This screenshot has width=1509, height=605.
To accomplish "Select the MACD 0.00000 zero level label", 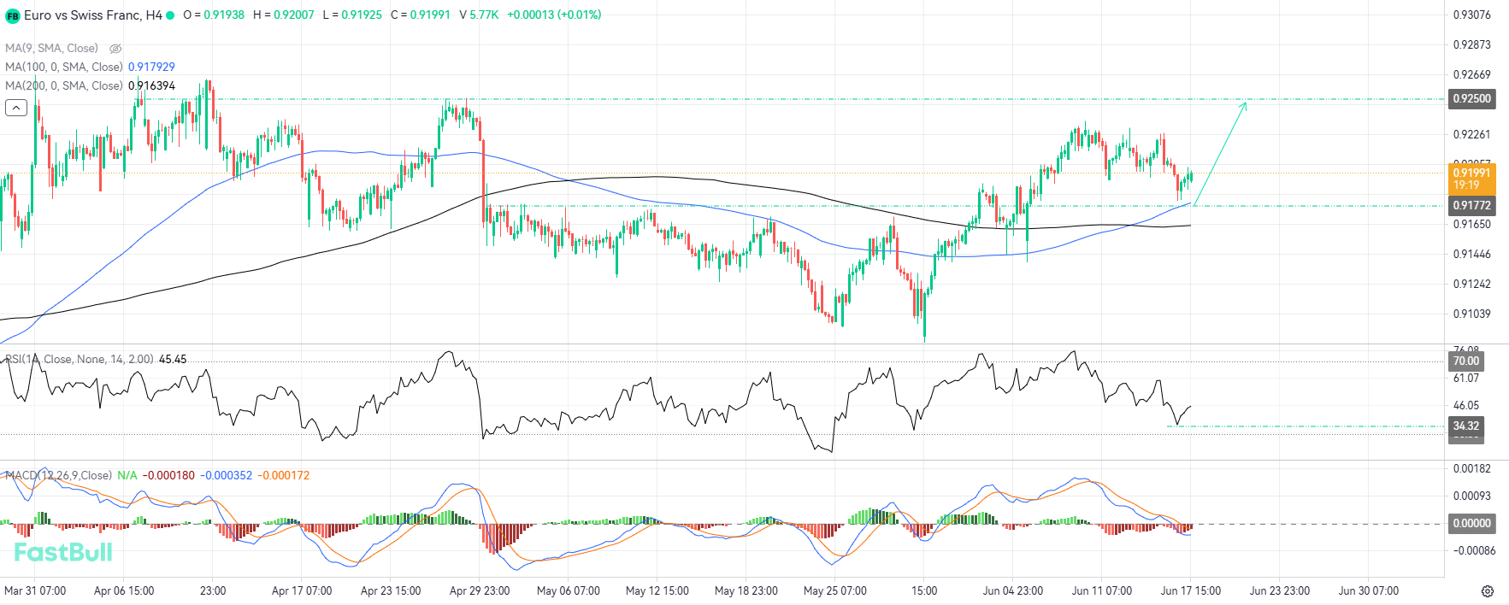I will [1471, 524].
